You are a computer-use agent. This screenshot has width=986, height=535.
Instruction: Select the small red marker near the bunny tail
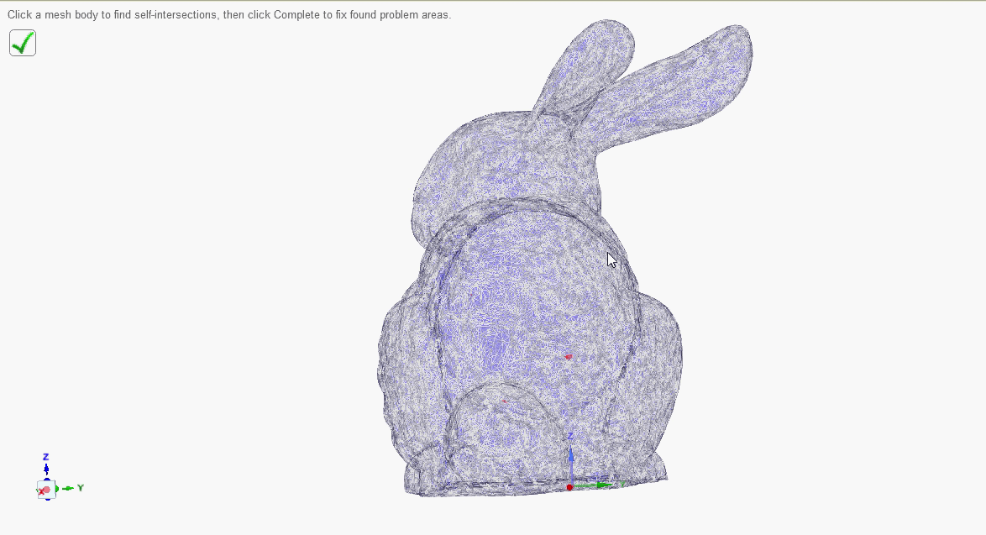(504, 401)
